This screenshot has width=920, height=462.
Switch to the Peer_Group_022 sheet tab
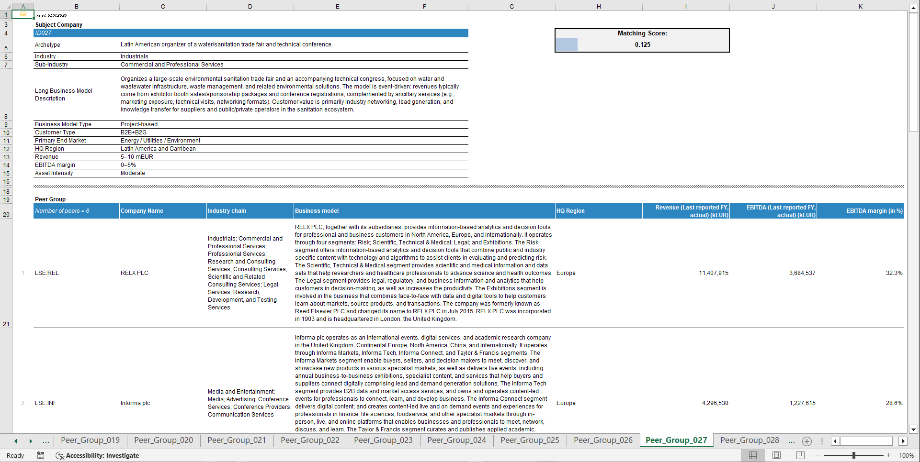tap(310, 440)
